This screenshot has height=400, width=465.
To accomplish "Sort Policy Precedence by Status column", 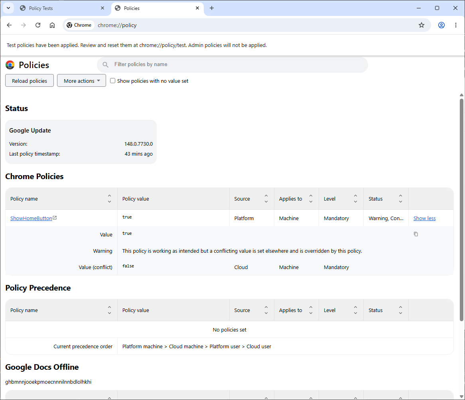I will (400, 310).
